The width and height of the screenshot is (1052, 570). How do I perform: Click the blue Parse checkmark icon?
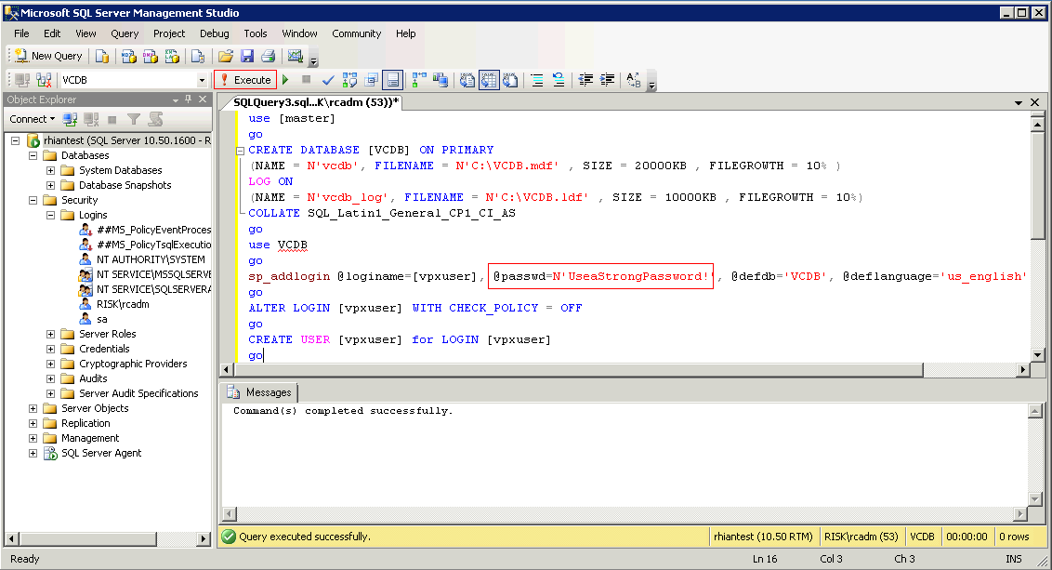click(x=328, y=80)
